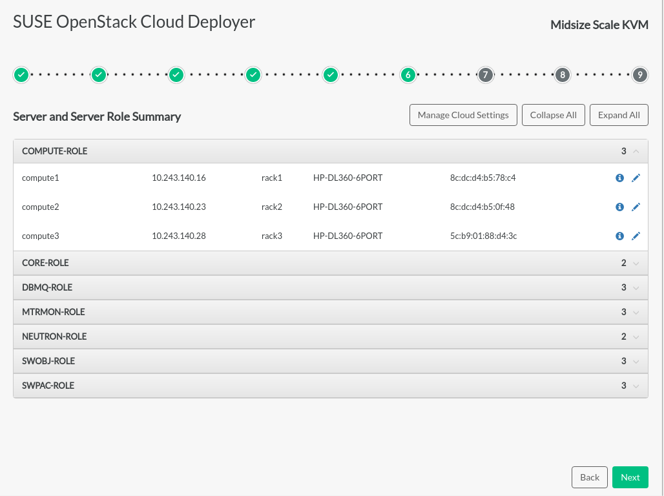Click the fifth completed step checkmark
This screenshot has height=496, width=664.
click(x=331, y=75)
